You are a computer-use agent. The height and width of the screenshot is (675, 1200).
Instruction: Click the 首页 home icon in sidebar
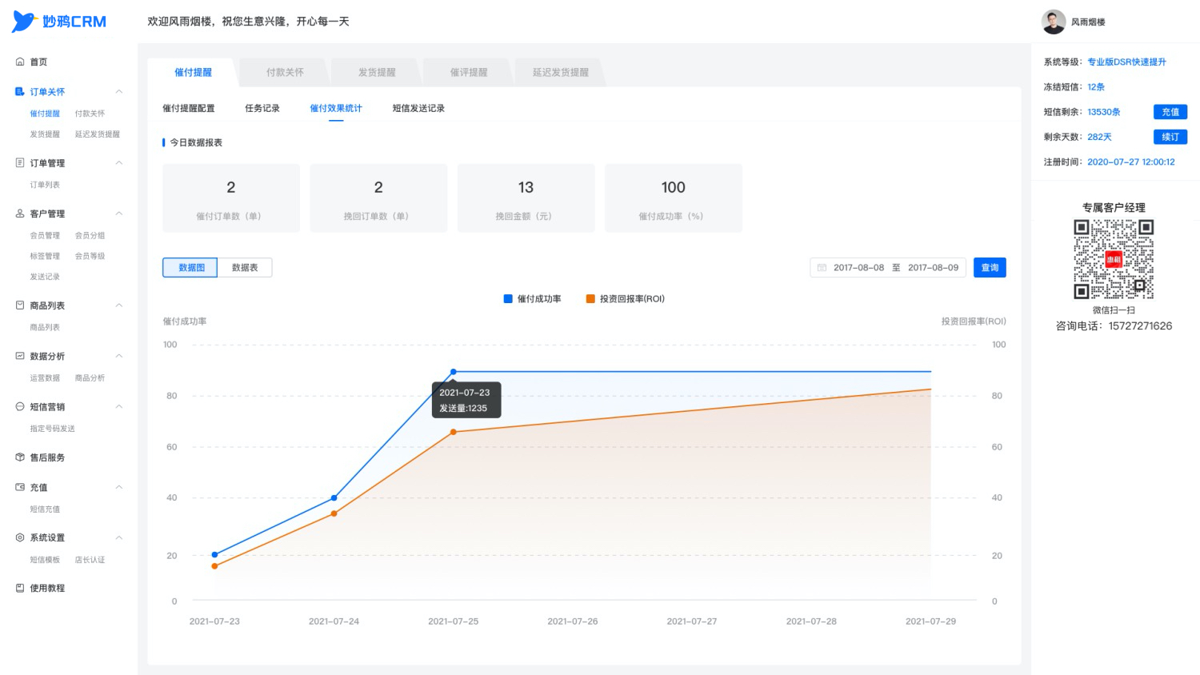[20, 62]
